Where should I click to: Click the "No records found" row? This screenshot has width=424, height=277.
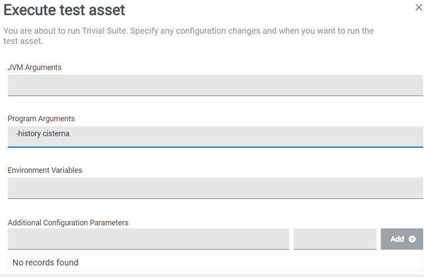click(x=45, y=263)
